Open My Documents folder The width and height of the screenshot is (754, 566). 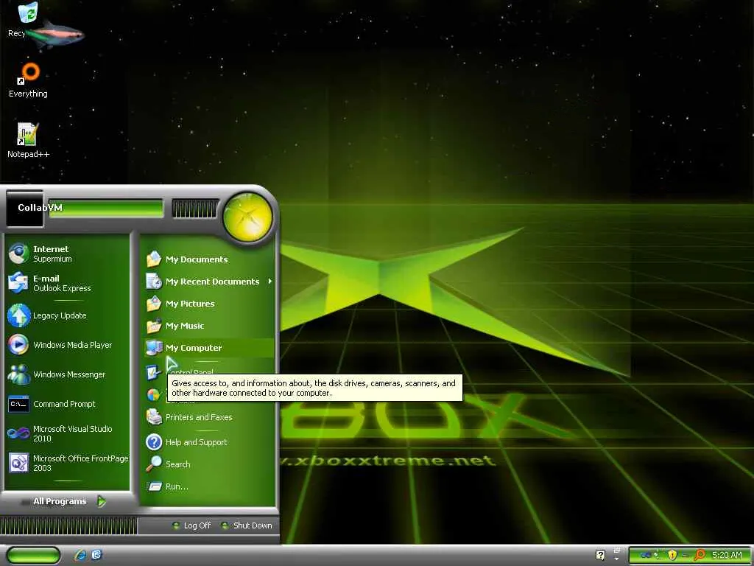[x=209, y=259]
